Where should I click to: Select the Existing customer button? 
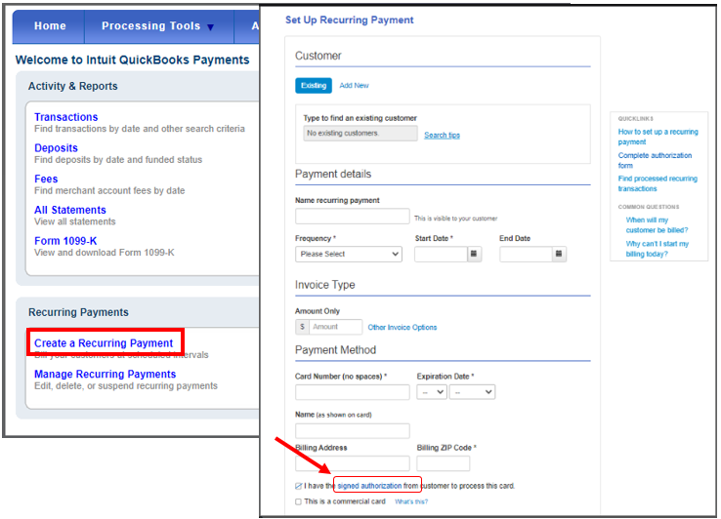[x=314, y=86]
